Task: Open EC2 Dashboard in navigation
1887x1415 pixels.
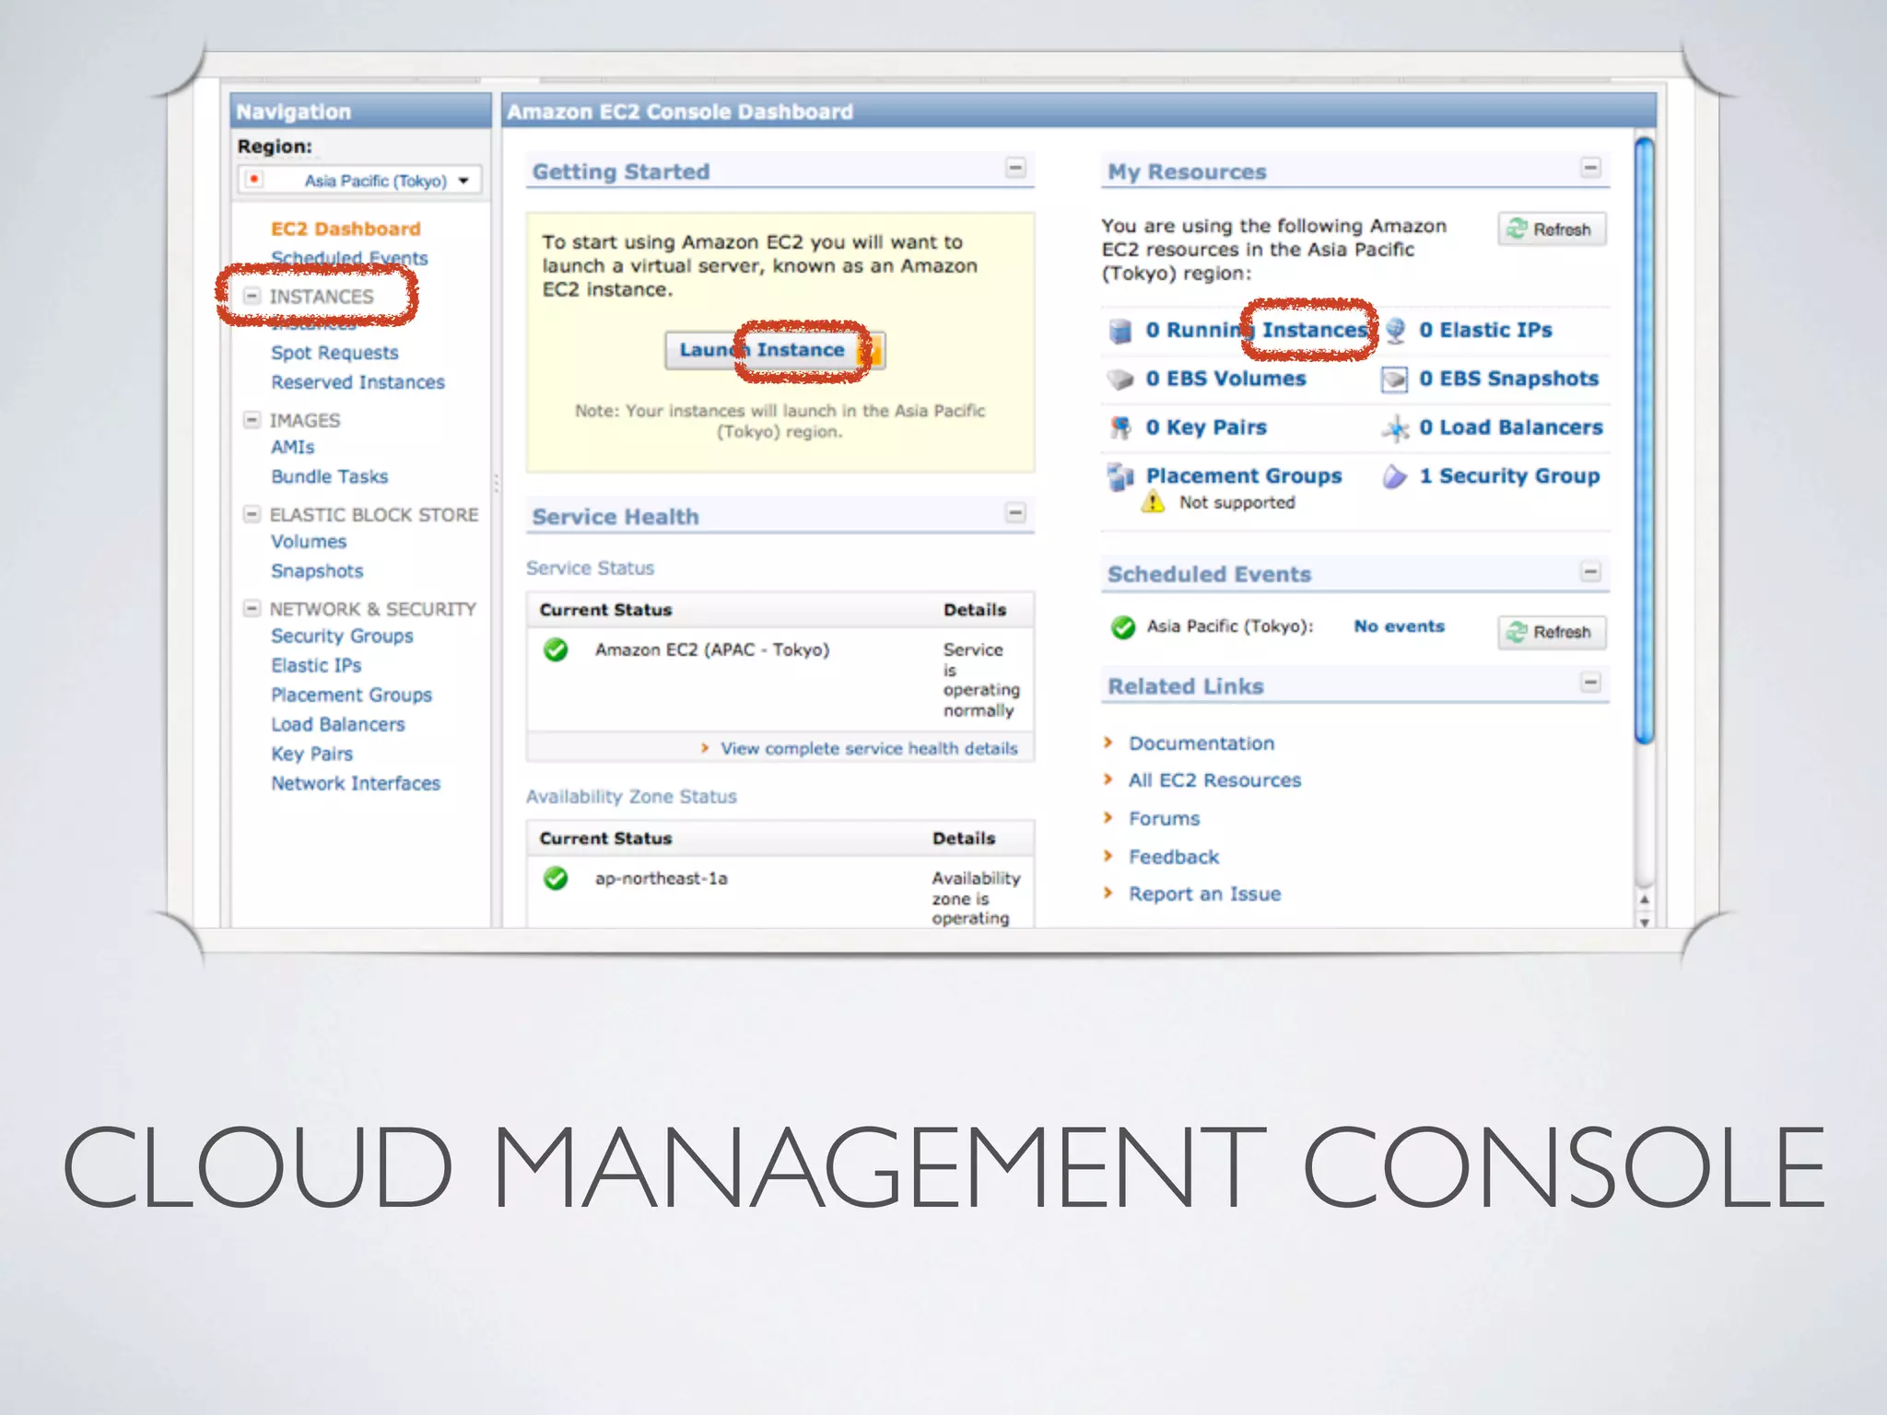Action: coord(346,228)
